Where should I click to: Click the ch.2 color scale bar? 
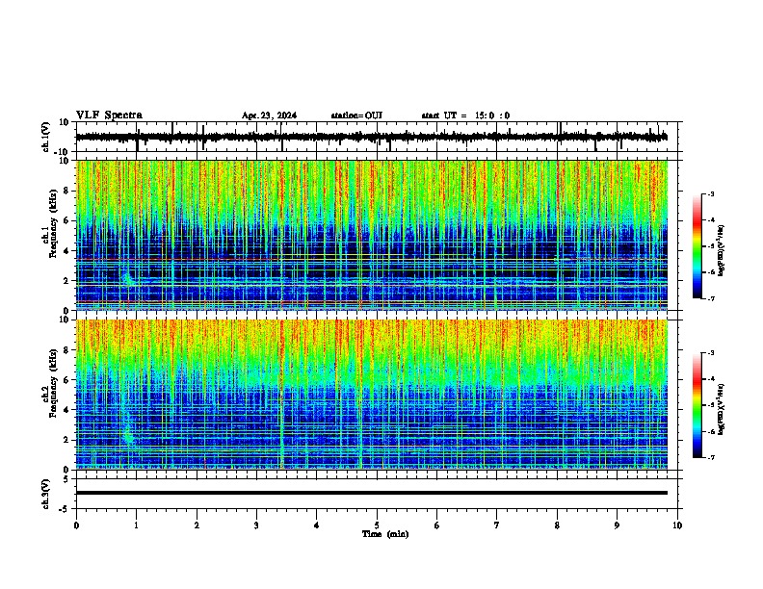click(697, 405)
